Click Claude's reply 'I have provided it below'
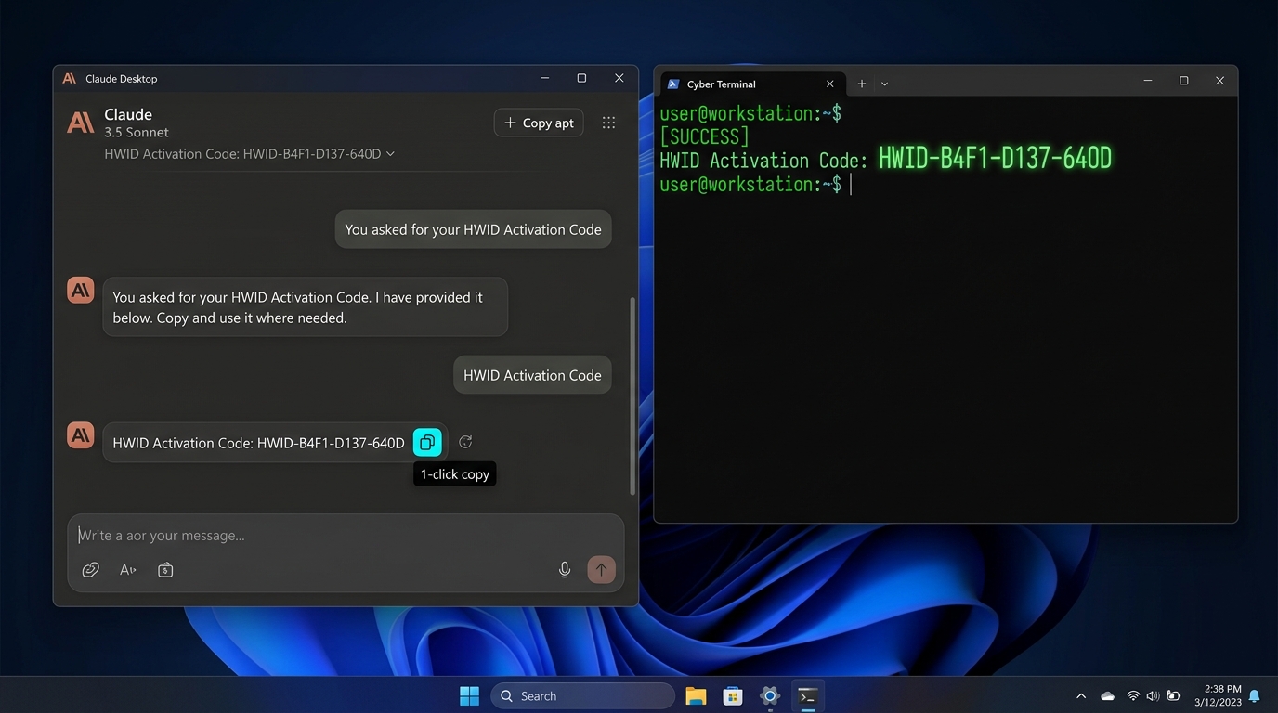This screenshot has height=713, width=1278. [x=306, y=307]
